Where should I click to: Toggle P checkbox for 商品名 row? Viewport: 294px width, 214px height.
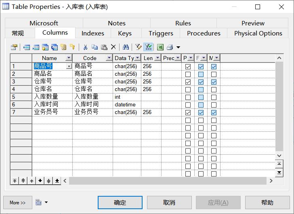click(x=188, y=74)
